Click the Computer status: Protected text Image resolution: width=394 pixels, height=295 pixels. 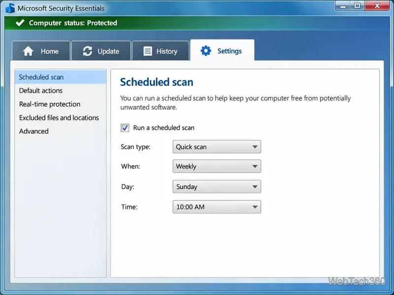73,23
